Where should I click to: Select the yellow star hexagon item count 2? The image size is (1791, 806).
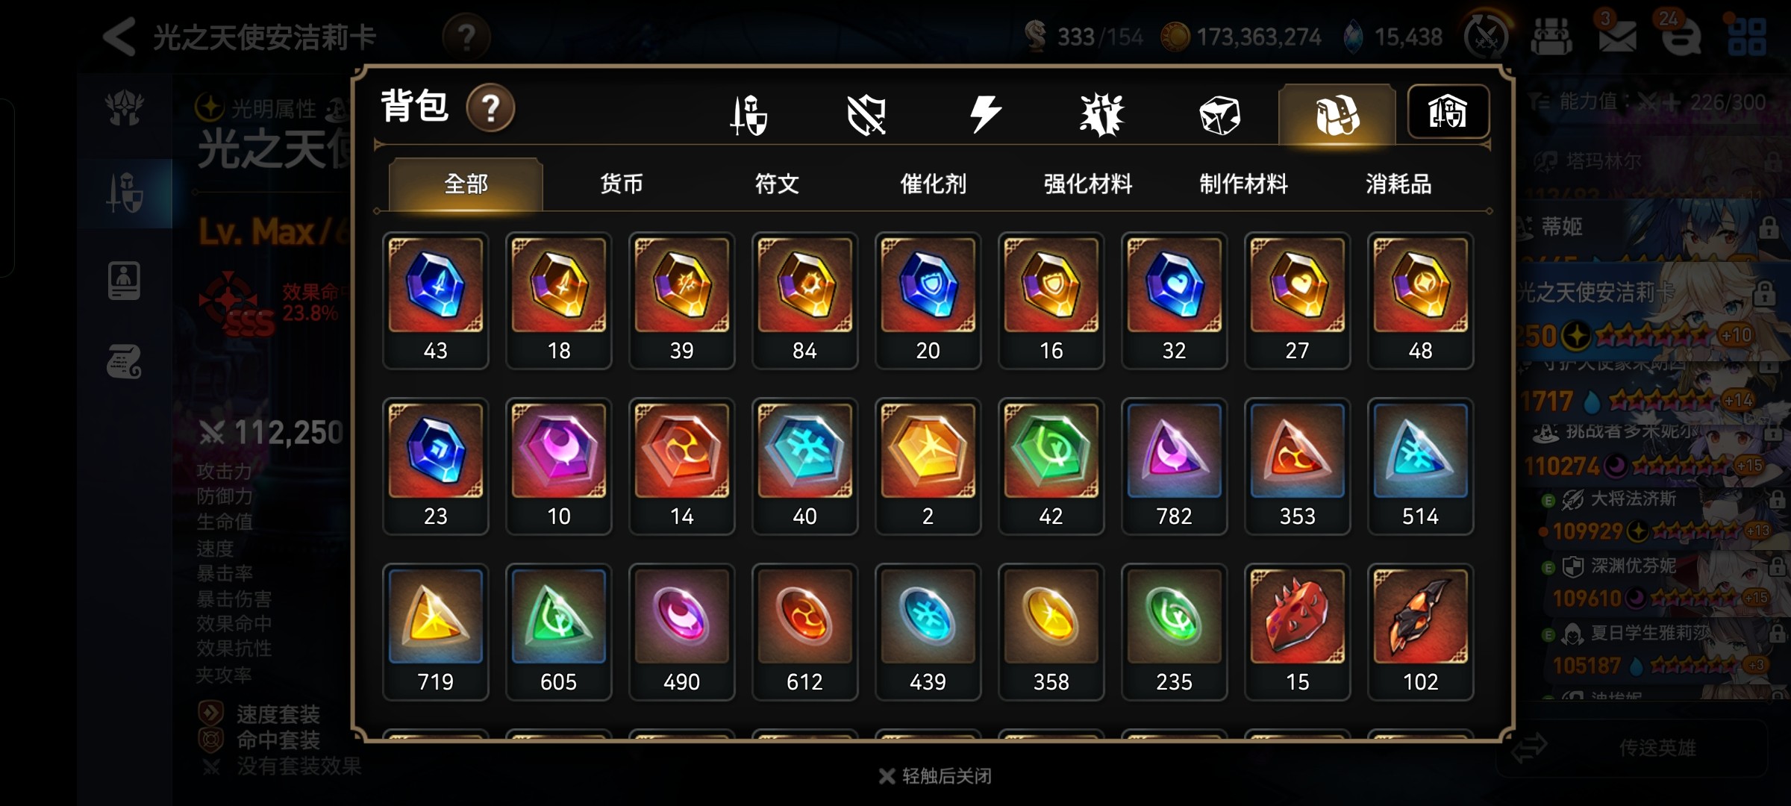pos(928,466)
